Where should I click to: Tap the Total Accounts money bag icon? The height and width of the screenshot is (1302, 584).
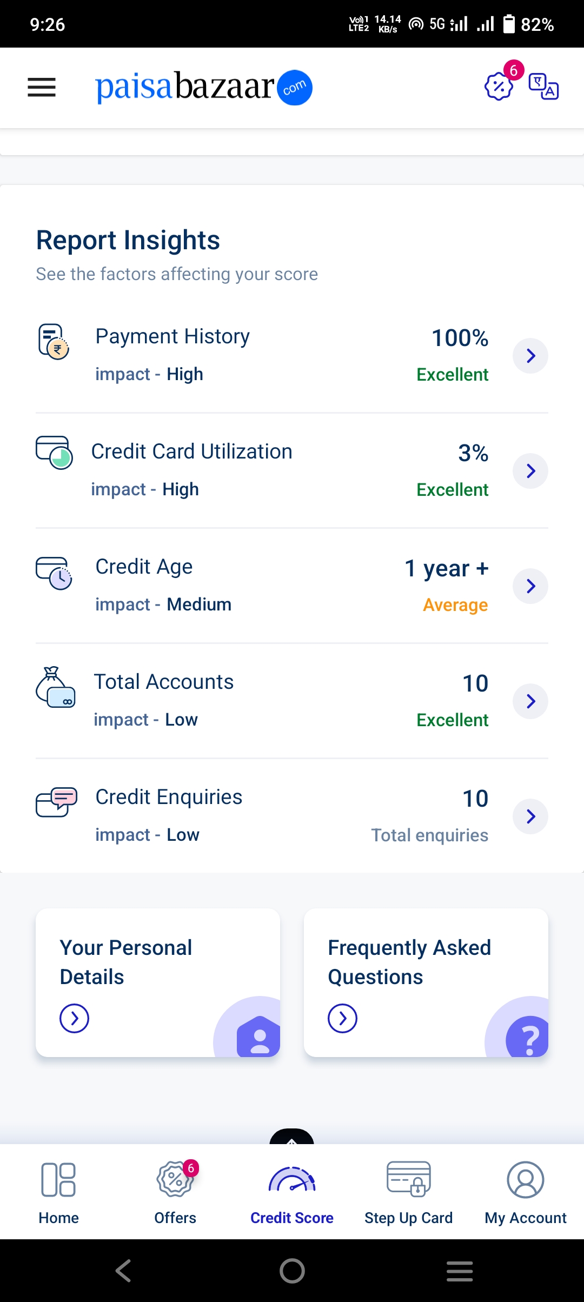pos(55,688)
